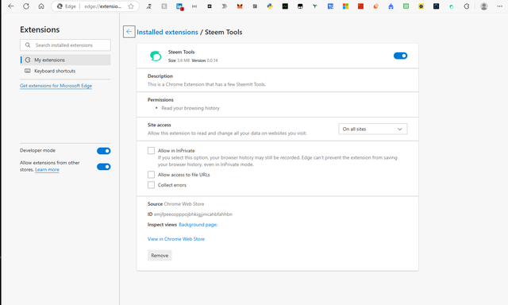The height and width of the screenshot is (305, 508).
Task: Open the user profile avatar
Action: click(484, 6)
